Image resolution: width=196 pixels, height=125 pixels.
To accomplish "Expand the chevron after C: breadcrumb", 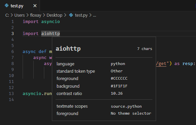I will tap(12, 15).
